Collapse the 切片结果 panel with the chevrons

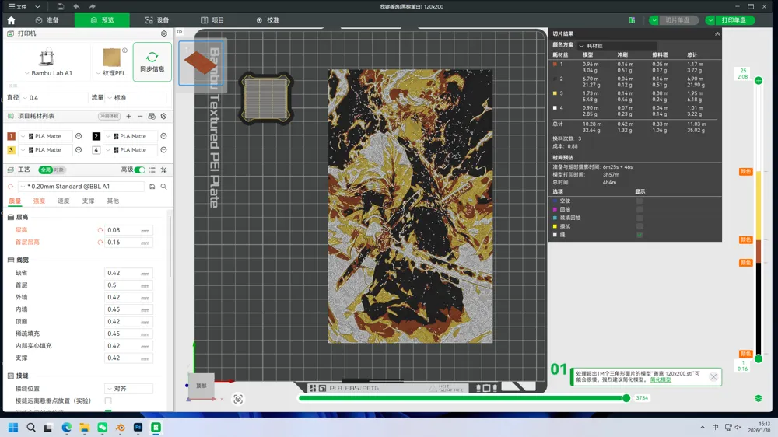click(717, 33)
